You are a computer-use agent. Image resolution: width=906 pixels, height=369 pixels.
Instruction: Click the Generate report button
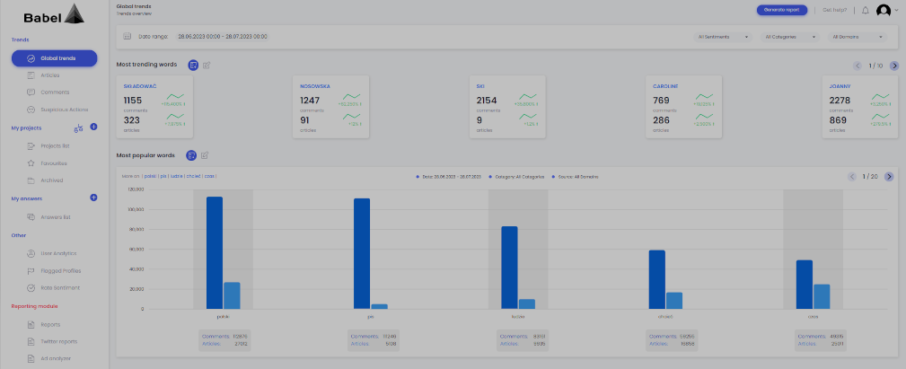(781, 10)
